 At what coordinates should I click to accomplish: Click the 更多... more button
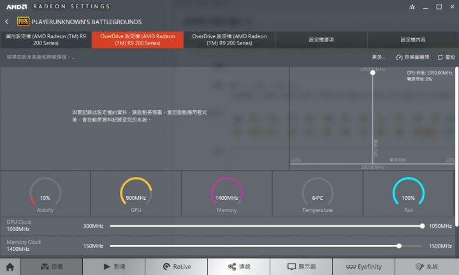coord(379,57)
